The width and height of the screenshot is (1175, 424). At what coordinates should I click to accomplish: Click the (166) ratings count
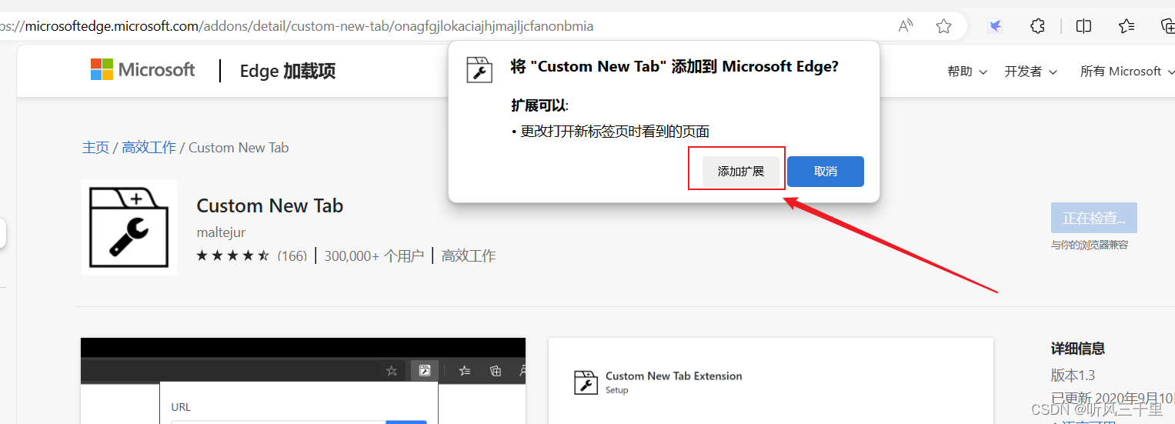292,256
